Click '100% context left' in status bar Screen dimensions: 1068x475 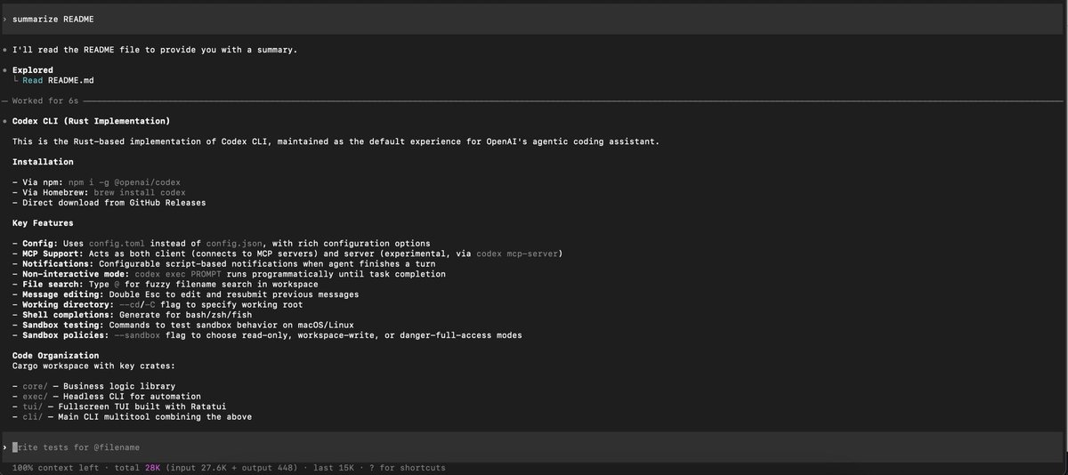point(58,468)
